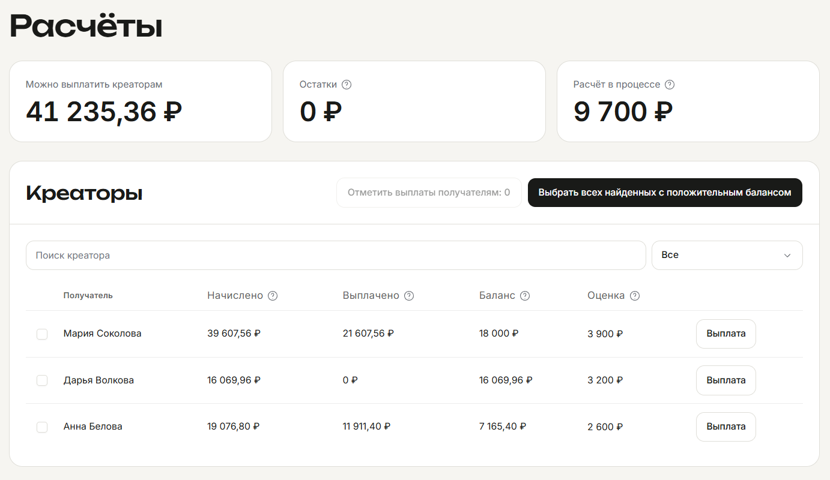This screenshot has width=830, height=480.
Task: Show tooltip icon beside Оценка column
Action: 635,296
